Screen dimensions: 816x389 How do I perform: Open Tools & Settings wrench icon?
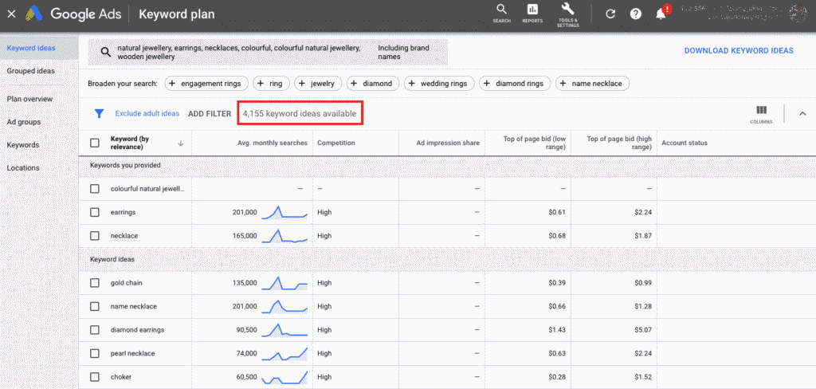pos(567,14)
